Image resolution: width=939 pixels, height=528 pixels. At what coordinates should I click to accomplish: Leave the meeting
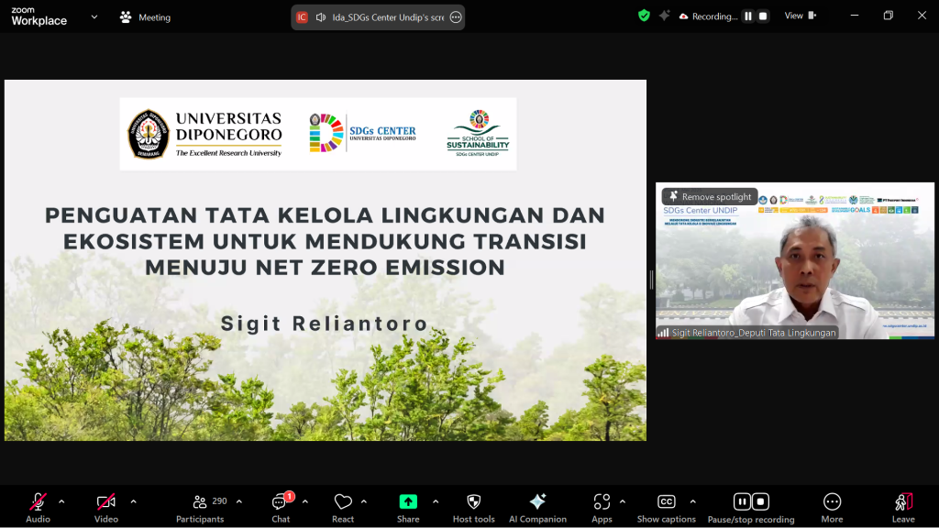tap(903, 507)
